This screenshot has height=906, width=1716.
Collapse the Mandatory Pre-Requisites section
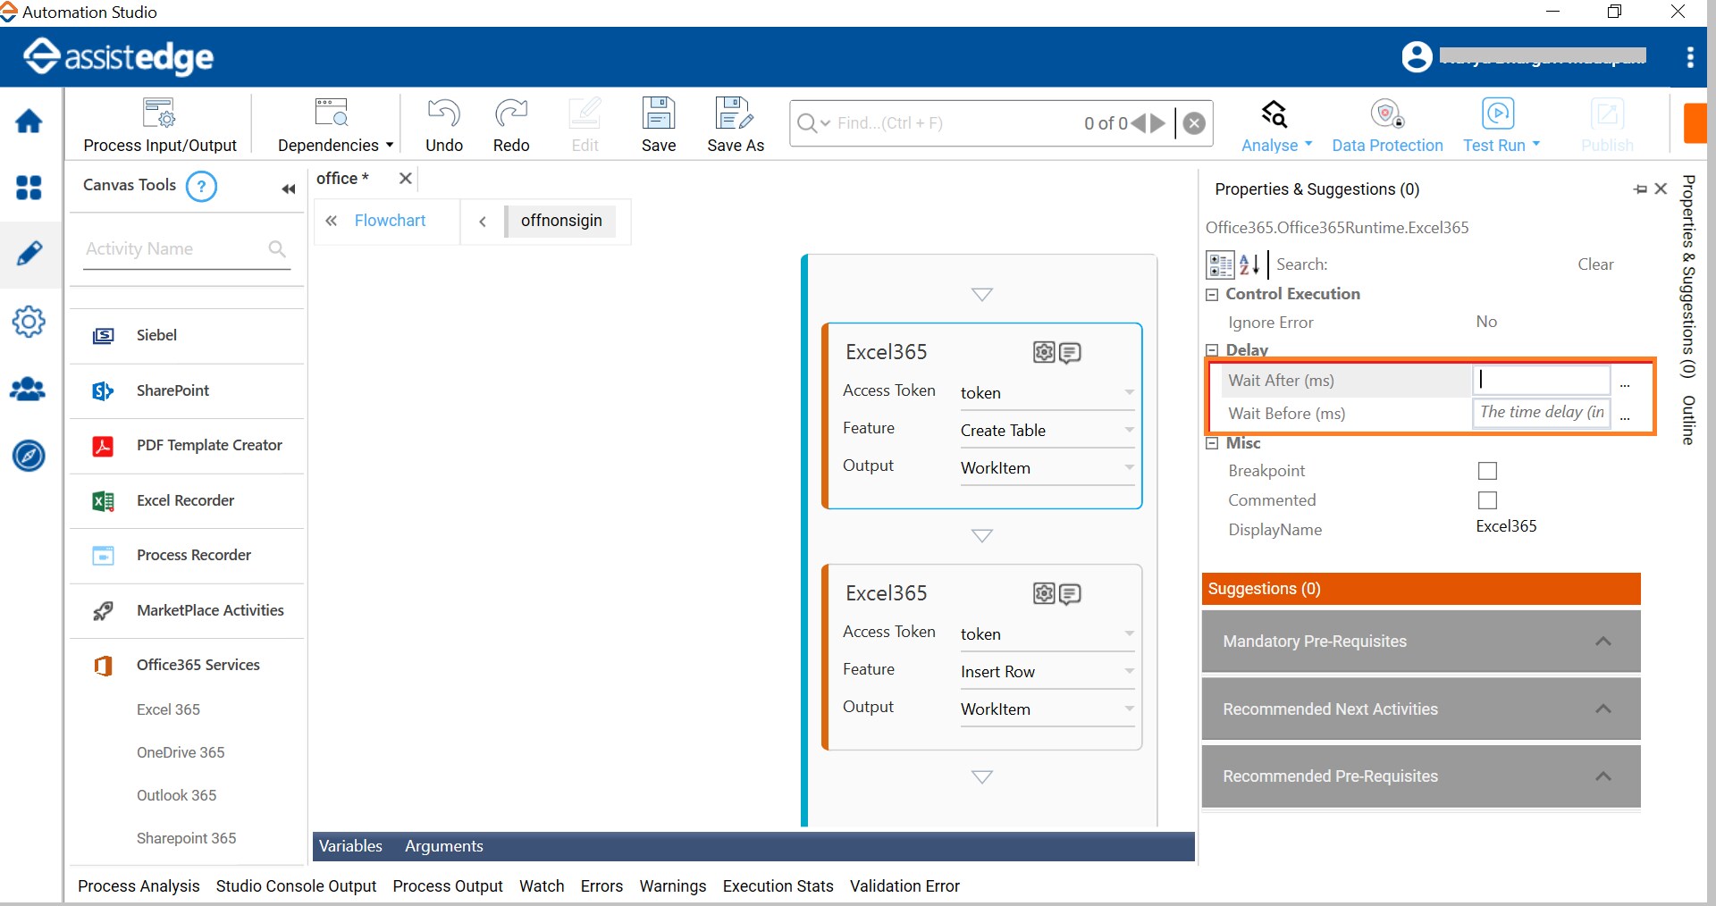click(x=1602, y=642)
